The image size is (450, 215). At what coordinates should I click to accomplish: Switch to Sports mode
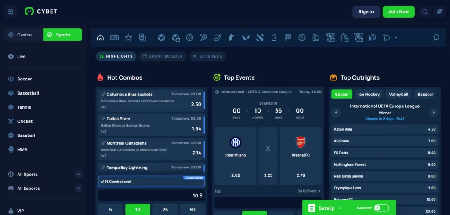[x=62, y=35]
